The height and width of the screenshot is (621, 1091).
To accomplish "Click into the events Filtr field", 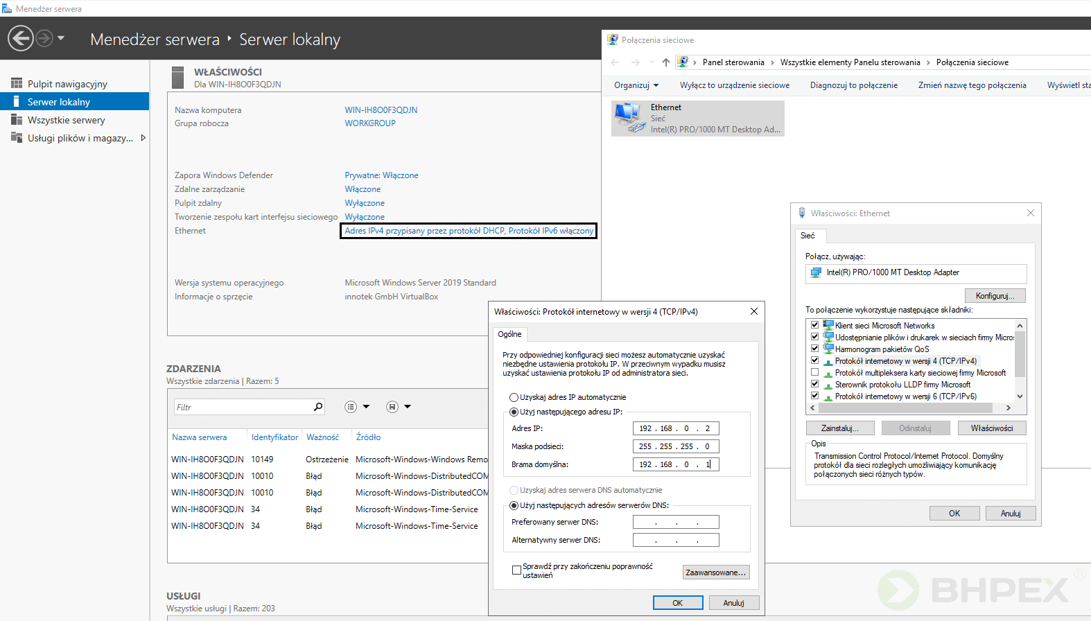I will click(x=243, y=407).
